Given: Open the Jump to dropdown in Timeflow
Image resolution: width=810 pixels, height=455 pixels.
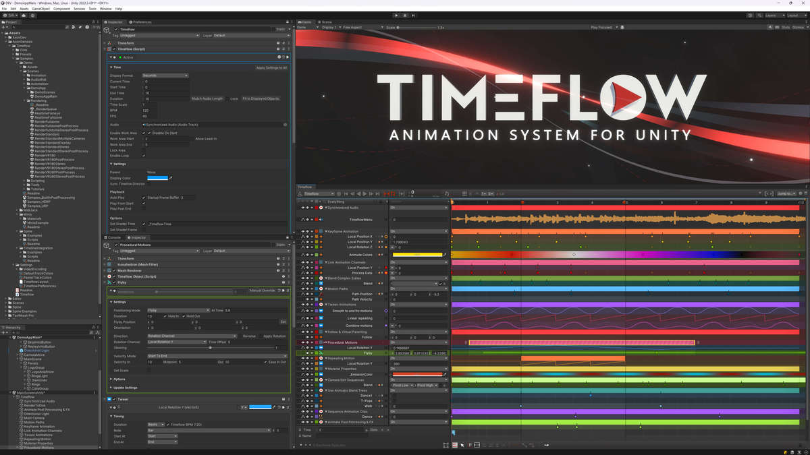Looking at the screenshot, I should 787,194.
